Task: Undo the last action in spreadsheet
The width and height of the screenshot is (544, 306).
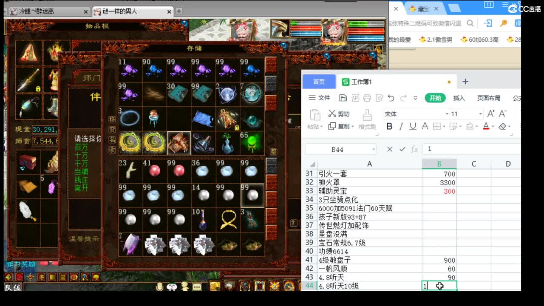Action: [391, 98]
